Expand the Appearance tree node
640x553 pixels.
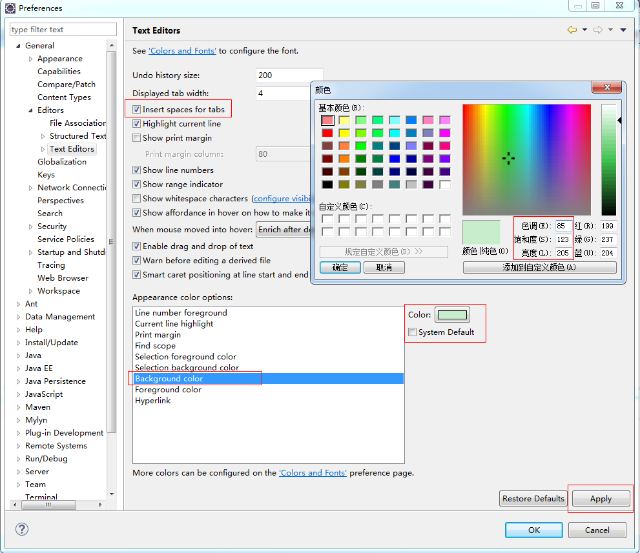[30, 59]
